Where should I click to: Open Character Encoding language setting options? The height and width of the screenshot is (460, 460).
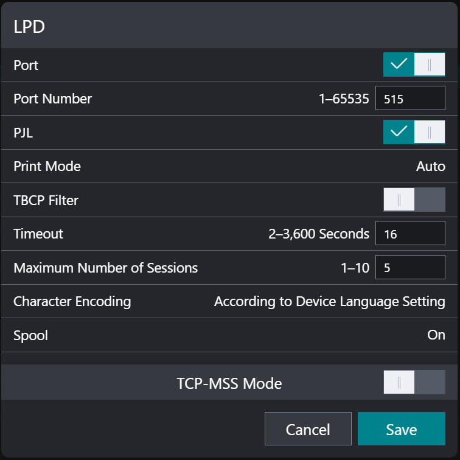click(x=329, y=301)
